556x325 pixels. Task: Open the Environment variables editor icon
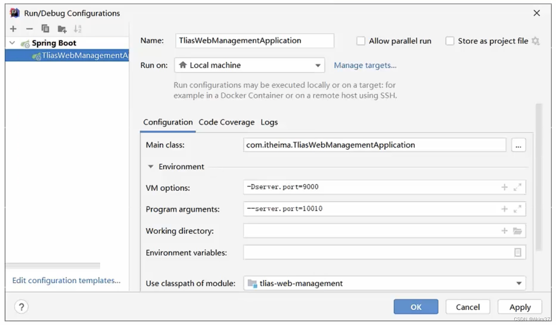517,252
